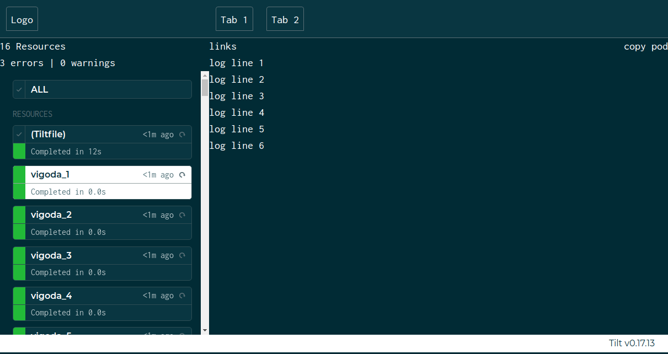This screenshot has height=354, width=668.
Task: Trigger update icon for (Tiltfile)
Action: 182,135
